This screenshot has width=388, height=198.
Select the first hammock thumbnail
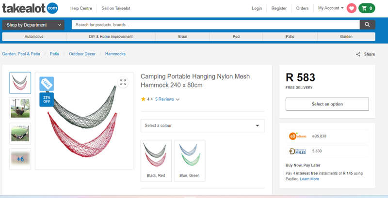pos(20,83)
